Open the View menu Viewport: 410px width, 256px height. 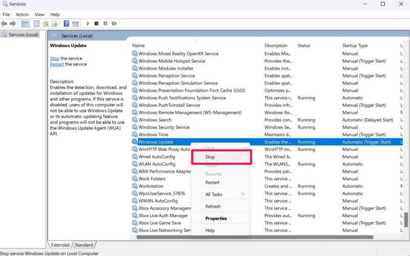pos(39,14)
